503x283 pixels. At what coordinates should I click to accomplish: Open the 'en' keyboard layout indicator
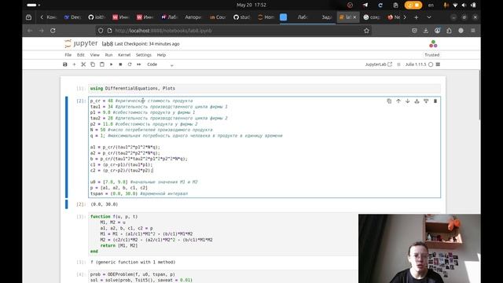tap(431, 6)
